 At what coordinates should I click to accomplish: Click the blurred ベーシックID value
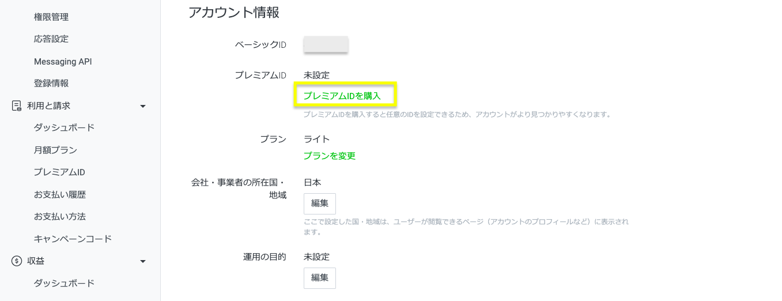pyautogui.click(x=326, y=44)
